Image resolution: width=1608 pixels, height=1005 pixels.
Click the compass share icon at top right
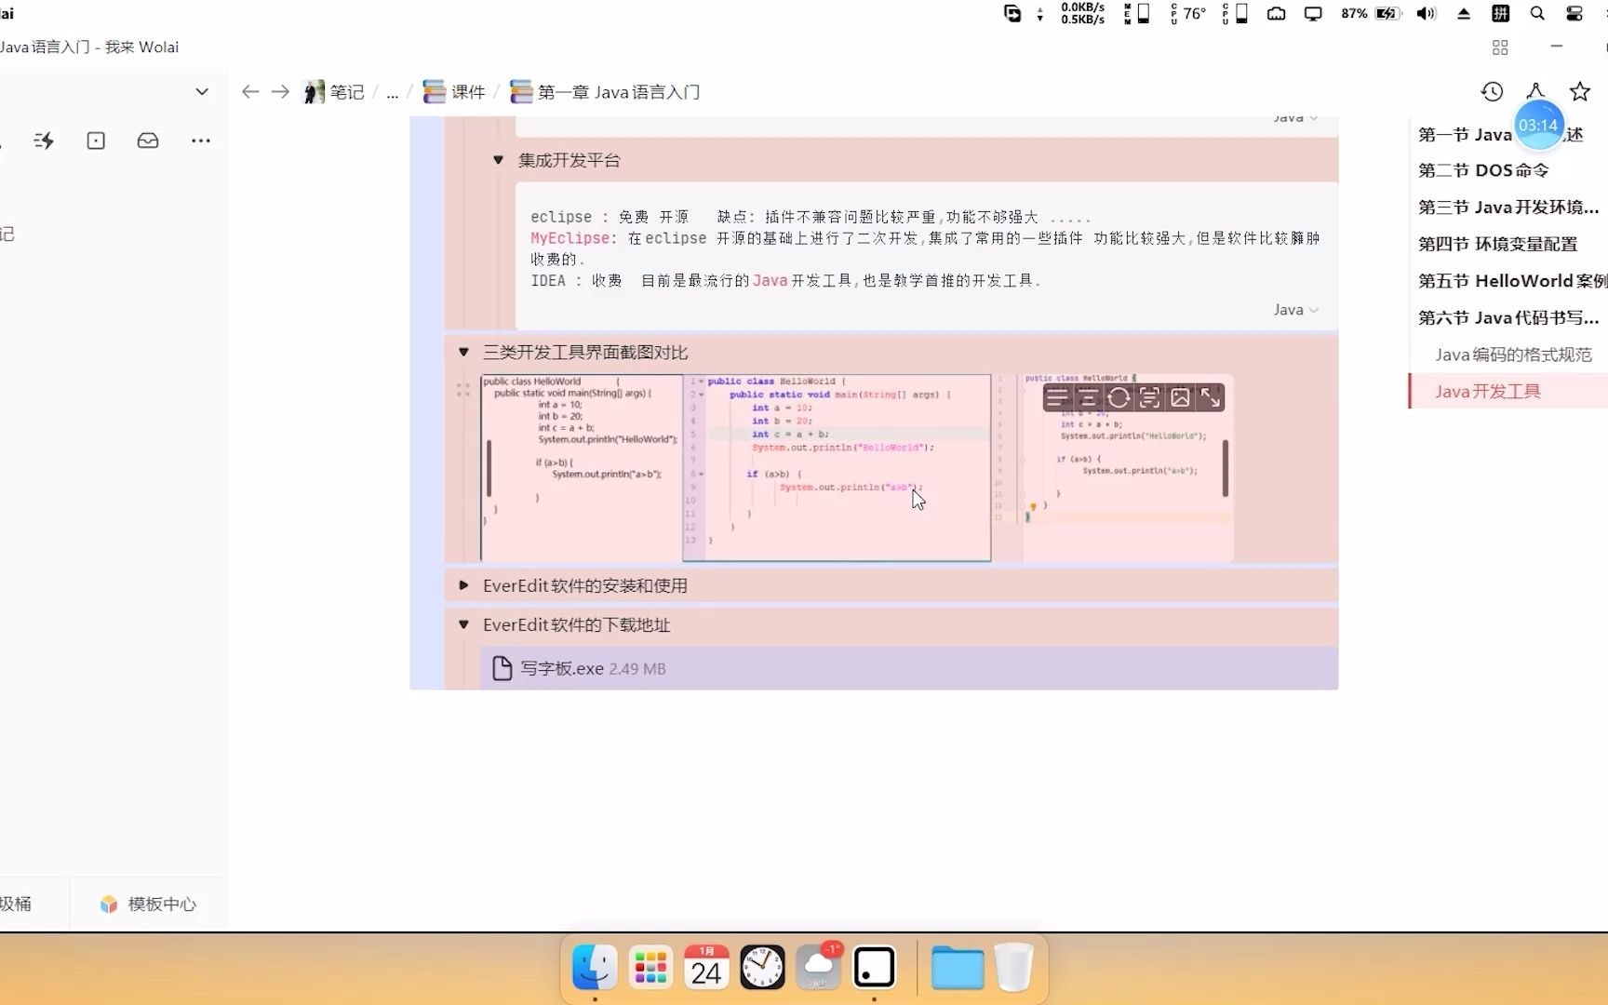tap(1536, 91)
